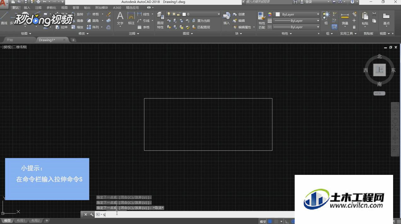Click Make Current (置为当前) layer button
Screen dimensions: 401x224
[201, 21]
